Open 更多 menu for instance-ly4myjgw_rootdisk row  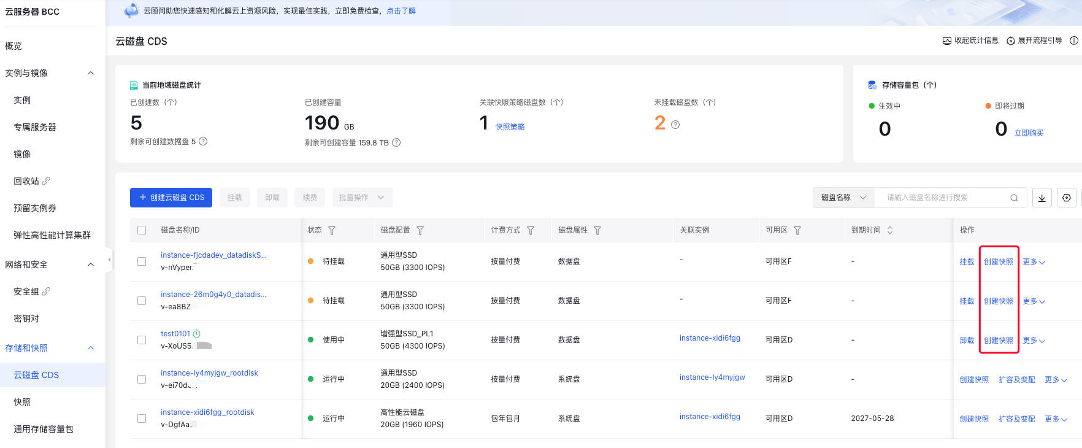(1056, 380)
